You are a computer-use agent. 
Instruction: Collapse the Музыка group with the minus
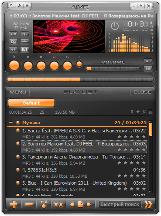click(x=11, y=122)
